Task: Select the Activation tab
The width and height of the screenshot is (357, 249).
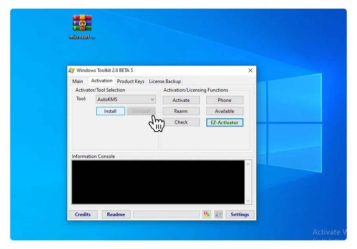Action: pyautogui.click(x=102, y=81)
